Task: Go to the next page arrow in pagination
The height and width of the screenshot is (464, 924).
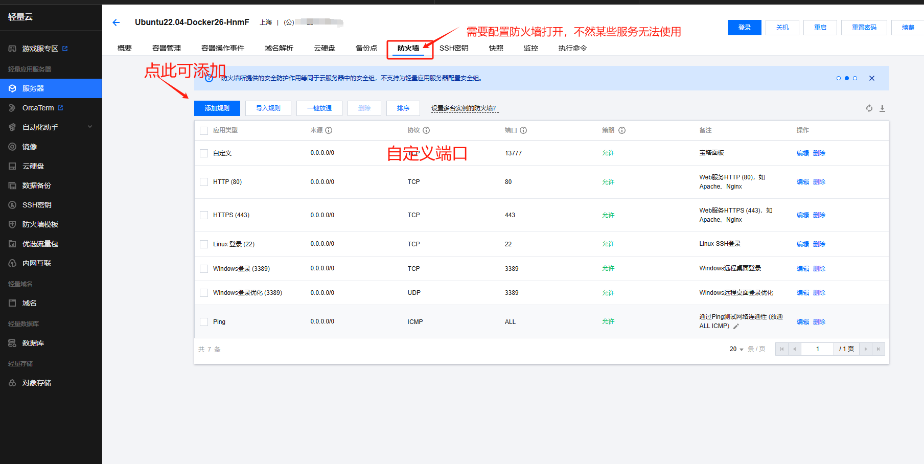Action: pos(865,349)
